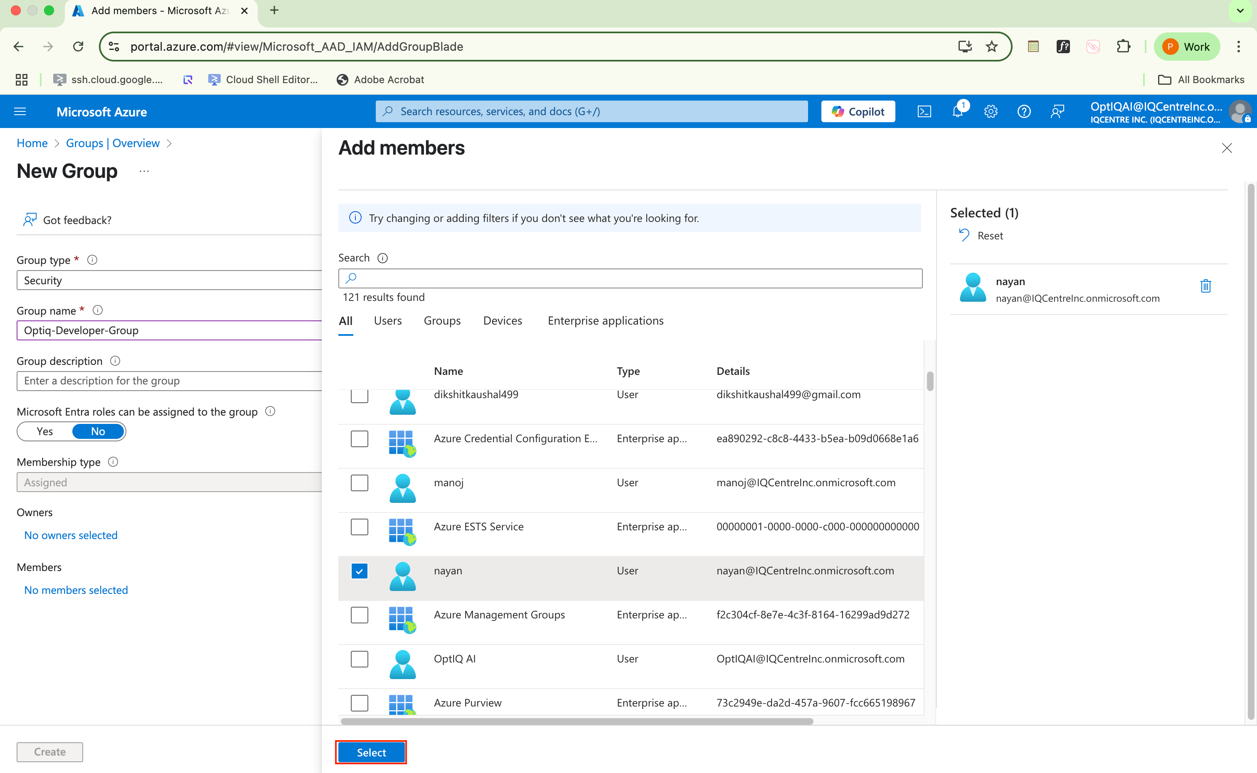Click the No owners selected link
Viewport: 1257px width, 773px height.
point(71,535)
